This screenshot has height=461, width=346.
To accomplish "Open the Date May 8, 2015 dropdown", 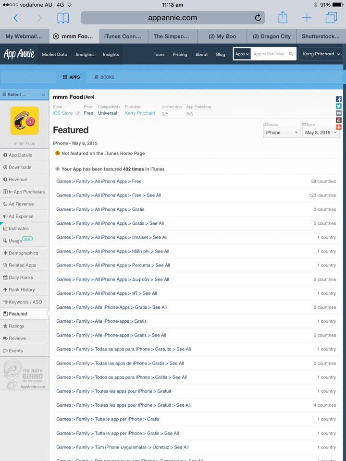I will [321, 133].
